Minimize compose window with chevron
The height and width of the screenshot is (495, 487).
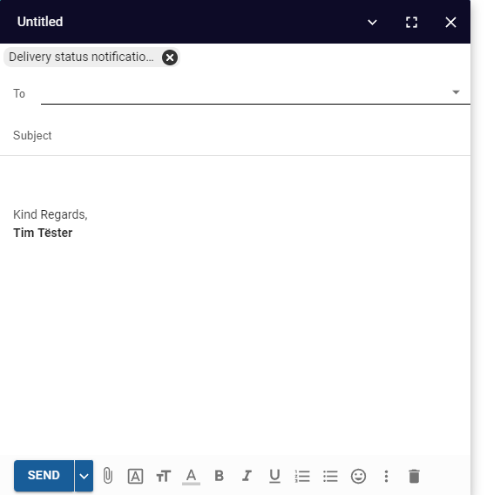click(372, 23)
